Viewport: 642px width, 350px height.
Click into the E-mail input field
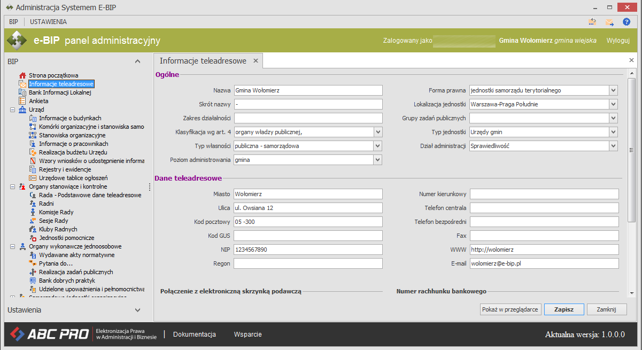click(x=544, y=263)
